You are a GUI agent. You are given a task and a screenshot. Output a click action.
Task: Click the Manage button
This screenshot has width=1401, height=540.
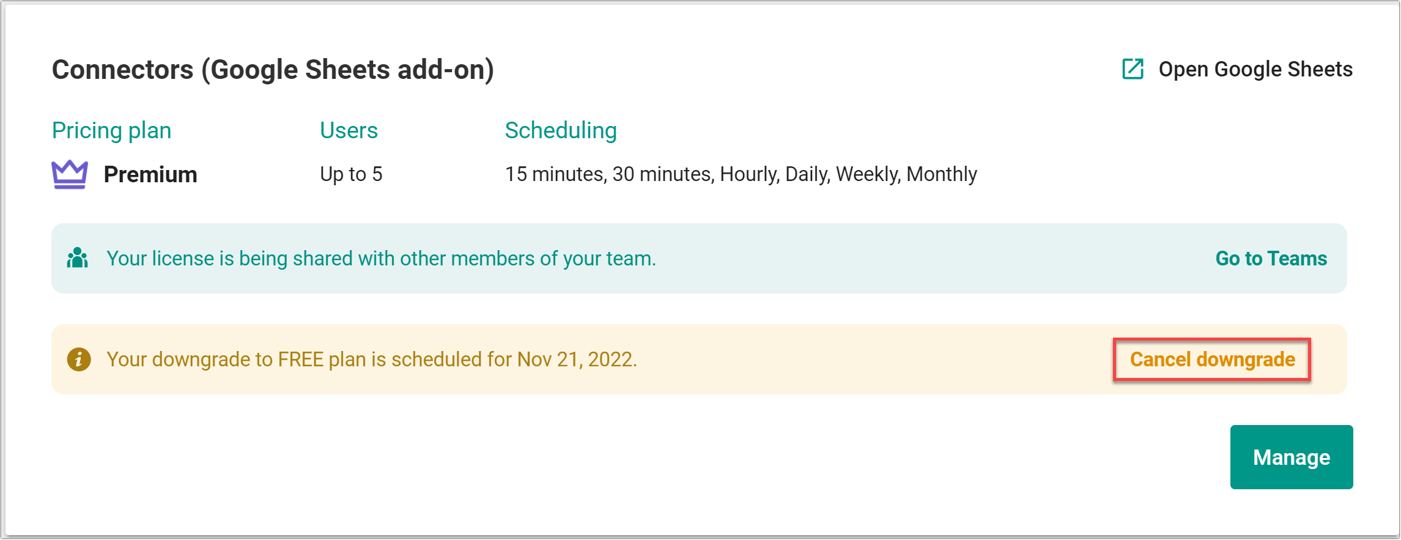point(1292,457)
